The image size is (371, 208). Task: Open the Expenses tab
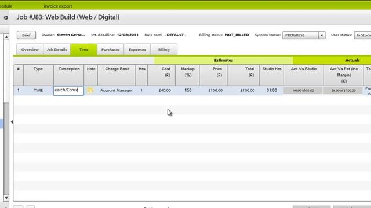[137, 50]
